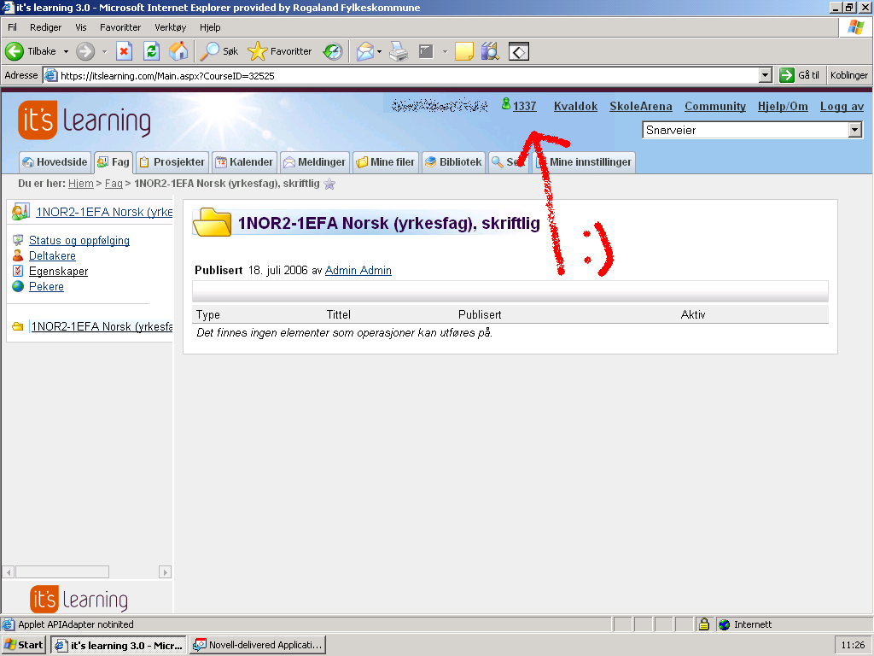Click the security padlock in status bar
Viewport: 874px width, 656px height.
[704, 624]
